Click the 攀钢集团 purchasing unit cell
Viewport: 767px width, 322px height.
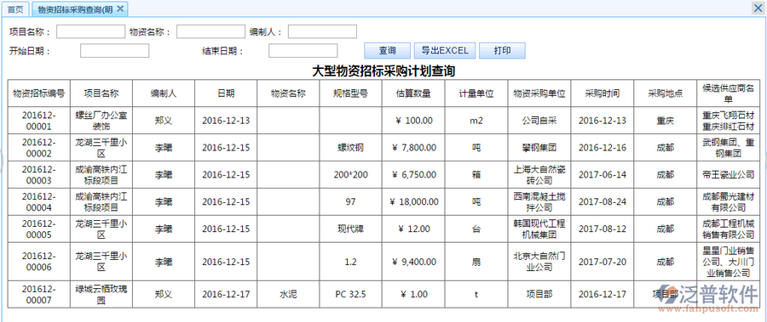(539, 147)
